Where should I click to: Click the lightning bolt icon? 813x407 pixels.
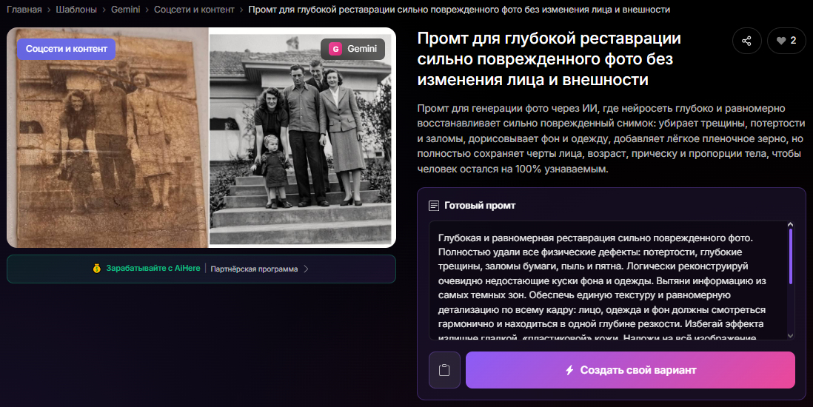tap(569, 370)
